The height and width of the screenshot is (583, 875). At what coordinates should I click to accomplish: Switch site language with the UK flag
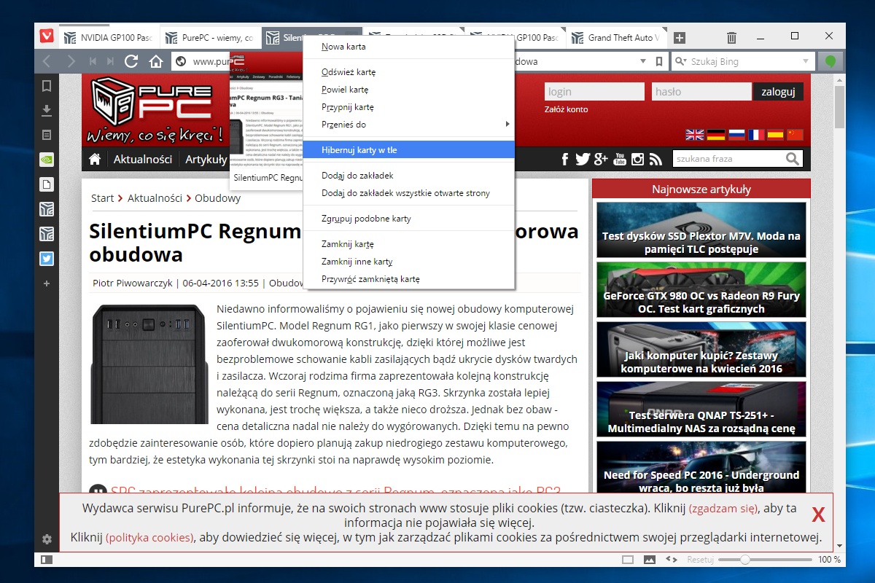point(694,134)
